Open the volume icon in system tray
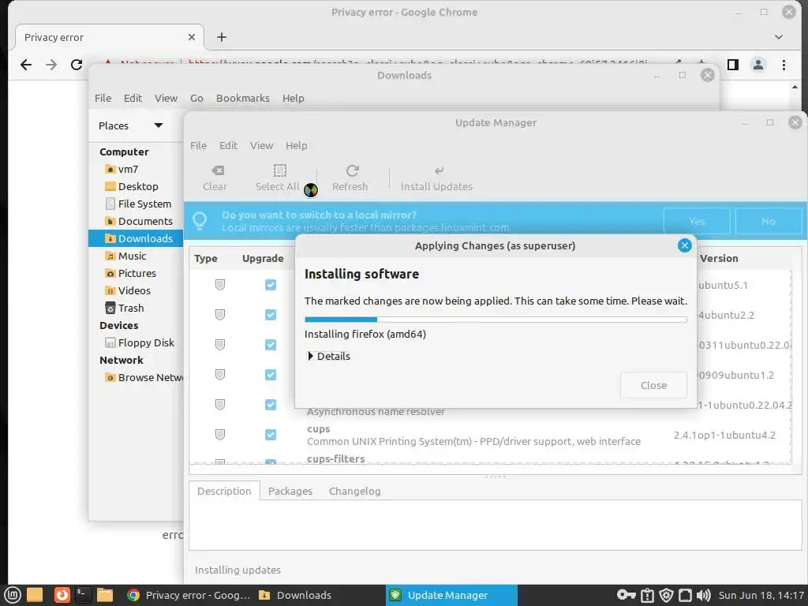The height and width of the screenshot is (606, 808). tap(703, 595)
